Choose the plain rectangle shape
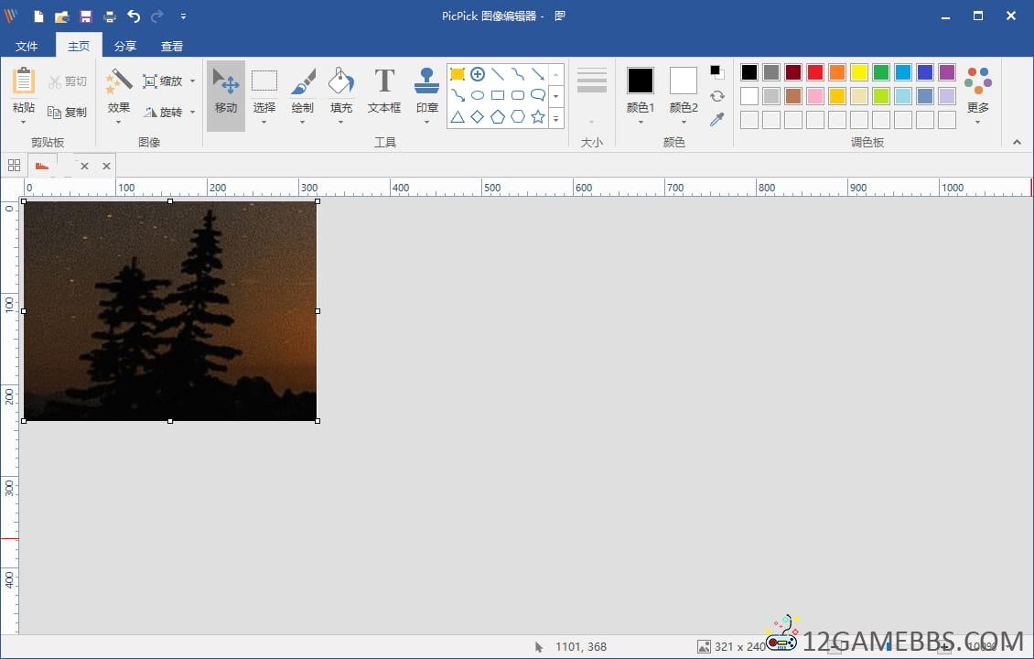 coord(498,96)
